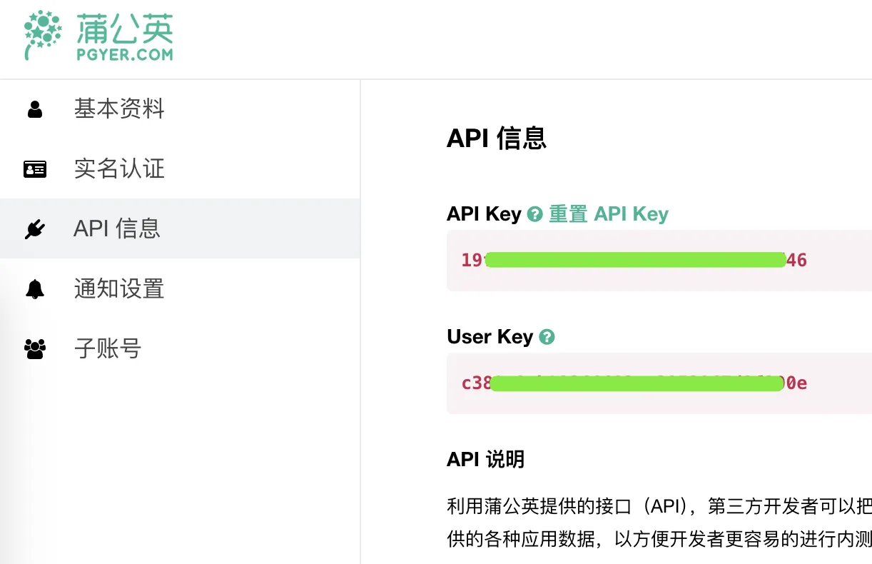872x564 pixels.
Task: Select the API 信息 menu item
Action: (x=117, y=228)
